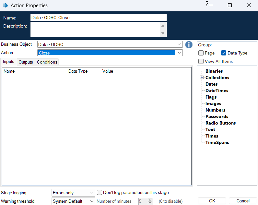Click the help question mark in title bar
The width and height of the screenshot is (258, 205).
pyautogui.click(x=207, y=4)
